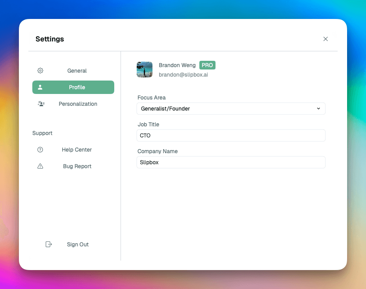
Task: Click the PRO badge
Action: pyautogui.click(x=207, y=65)
